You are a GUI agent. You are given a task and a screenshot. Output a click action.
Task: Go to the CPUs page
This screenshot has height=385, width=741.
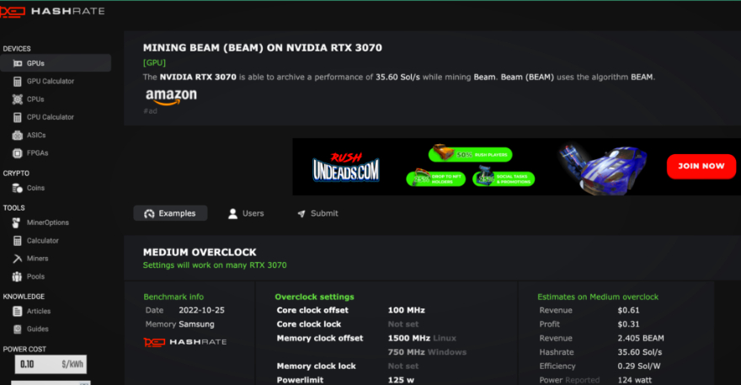pos(35,99)
